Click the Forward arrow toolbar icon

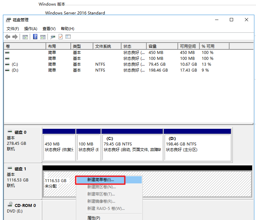[15, 37]
